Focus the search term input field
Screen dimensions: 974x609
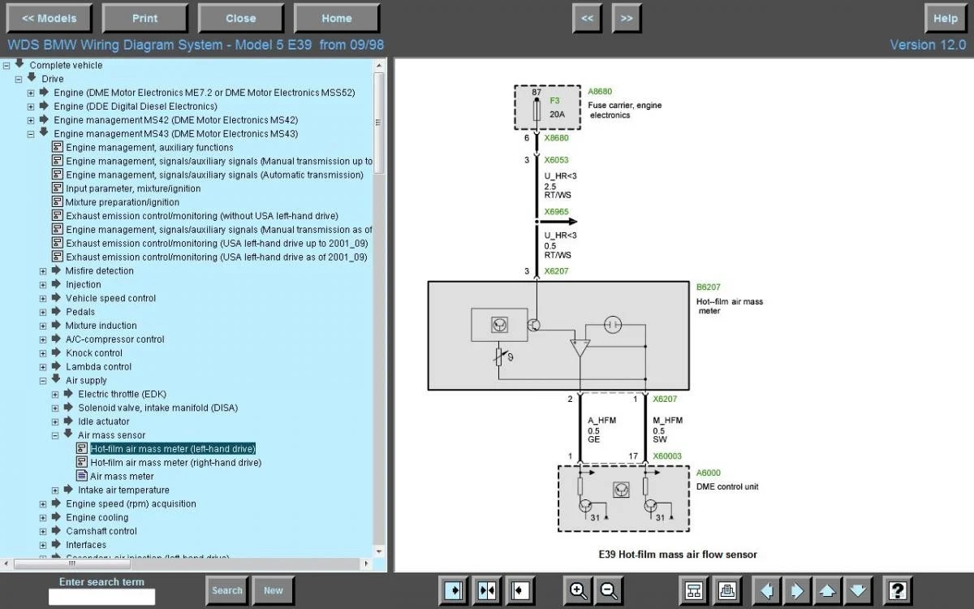(x=101, y=597)
